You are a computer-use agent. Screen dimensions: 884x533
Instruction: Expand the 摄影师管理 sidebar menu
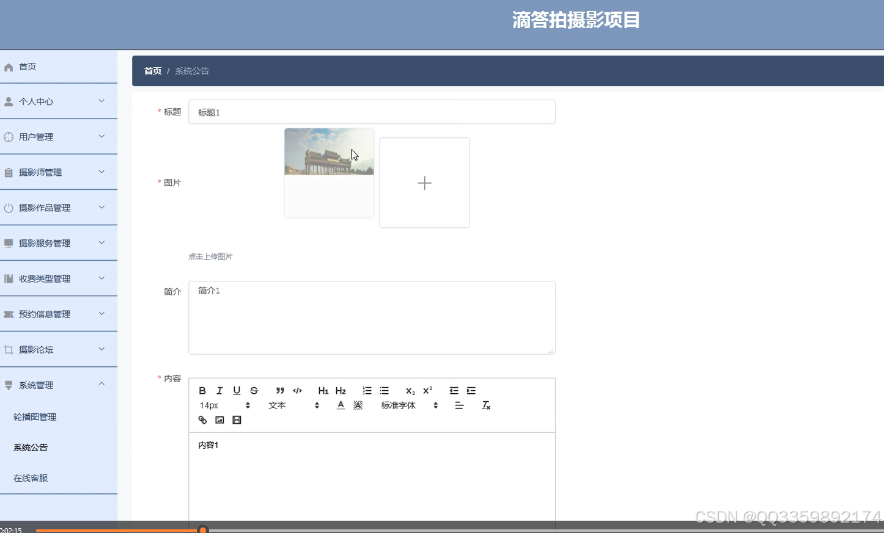(59, 172)
